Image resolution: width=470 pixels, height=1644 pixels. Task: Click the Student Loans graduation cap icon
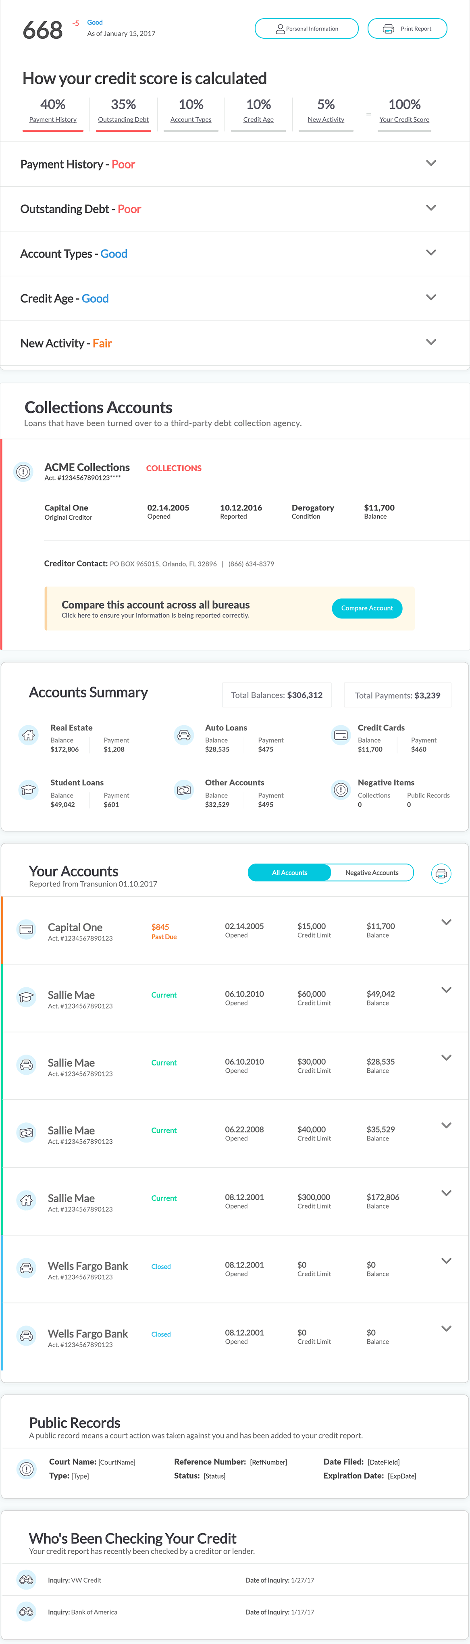pos(29,790)
